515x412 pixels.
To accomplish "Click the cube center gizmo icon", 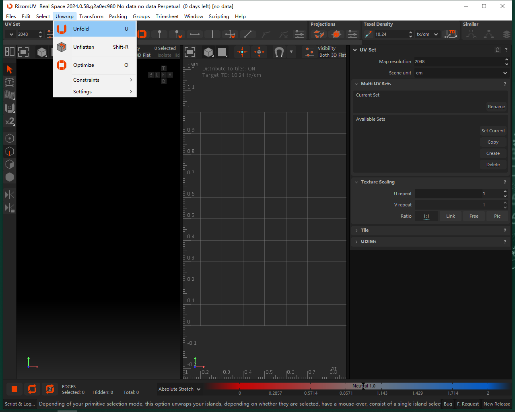I will click(259, 51).
